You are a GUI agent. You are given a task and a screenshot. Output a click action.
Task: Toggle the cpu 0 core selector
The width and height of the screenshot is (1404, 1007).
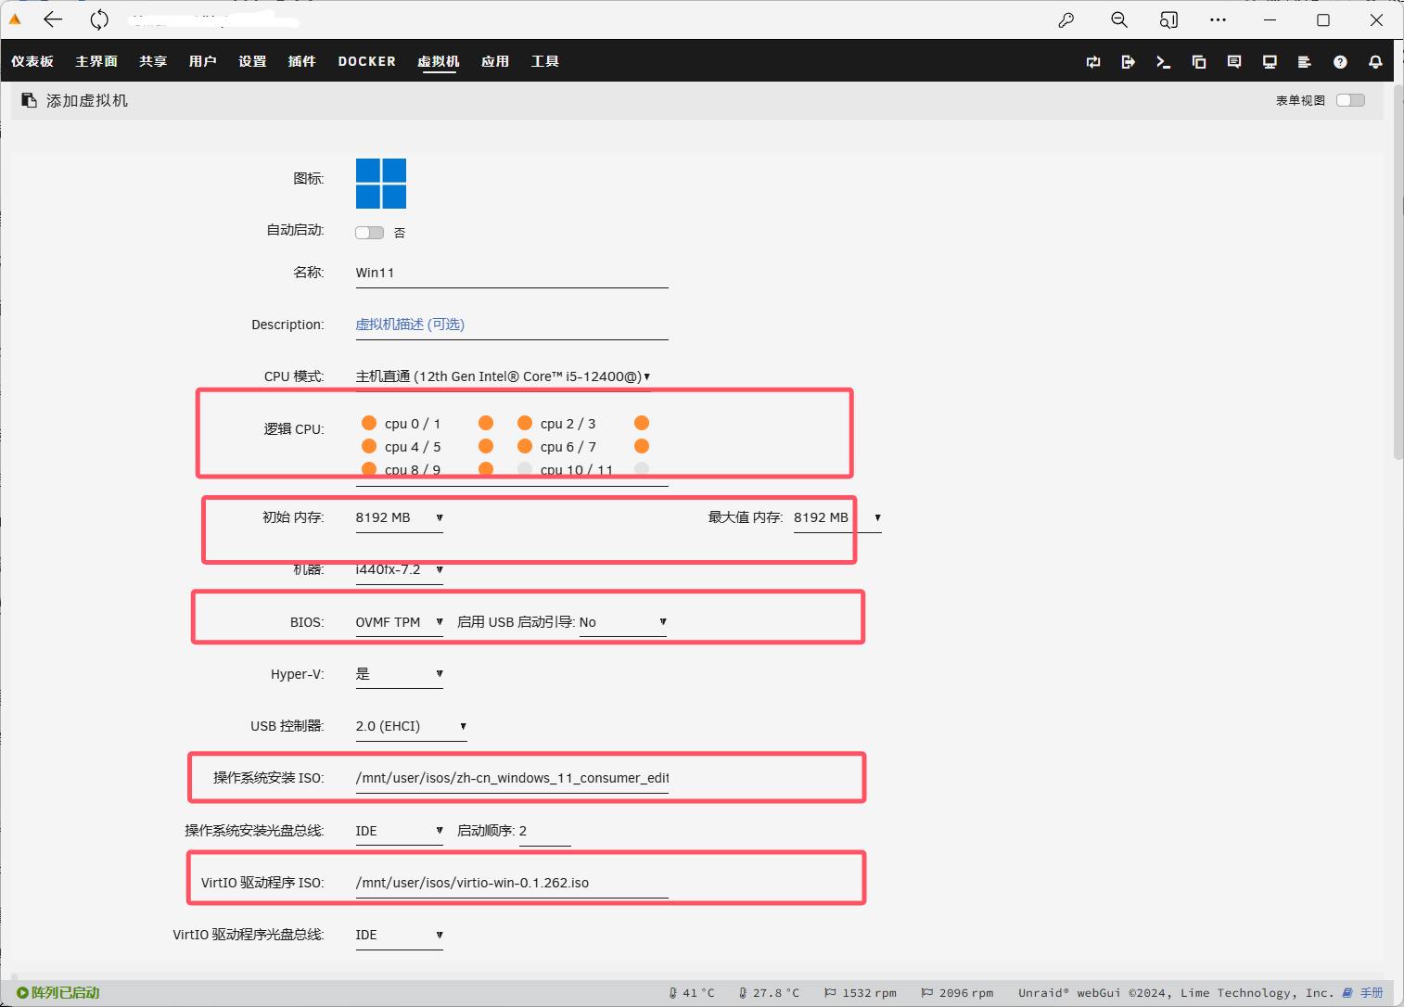tap(369, 424)
